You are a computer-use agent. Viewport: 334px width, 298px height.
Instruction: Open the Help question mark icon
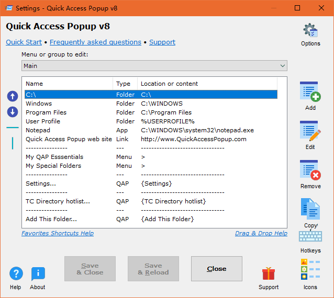tap(16, 274)
